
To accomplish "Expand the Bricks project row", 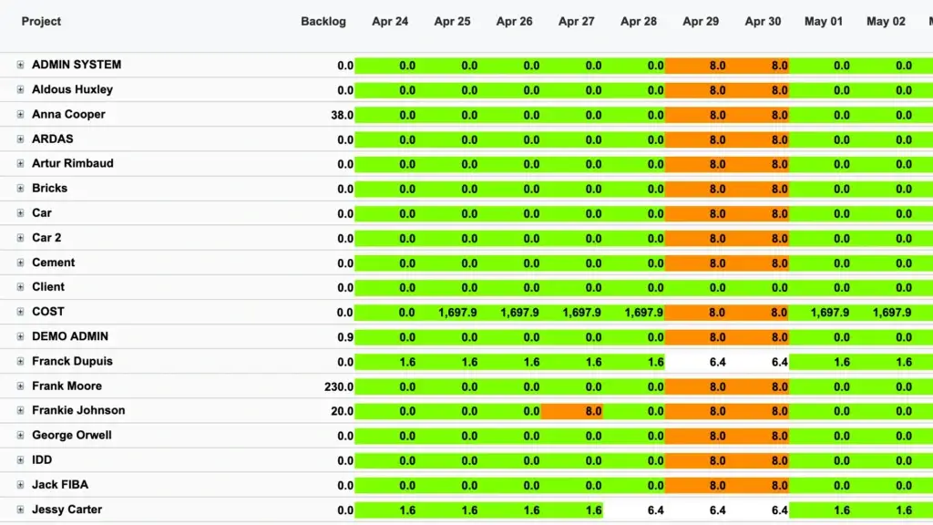I will coord(20,188).
